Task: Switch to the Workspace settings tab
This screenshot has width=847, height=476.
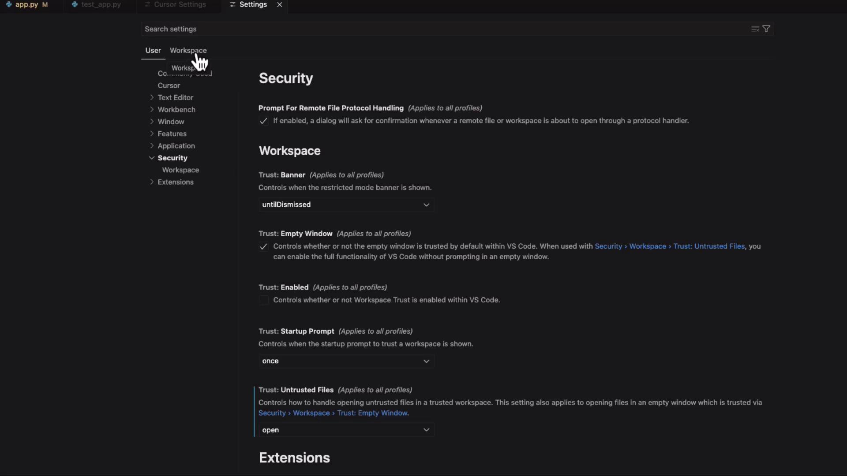Action: click(x=188, y=50)
